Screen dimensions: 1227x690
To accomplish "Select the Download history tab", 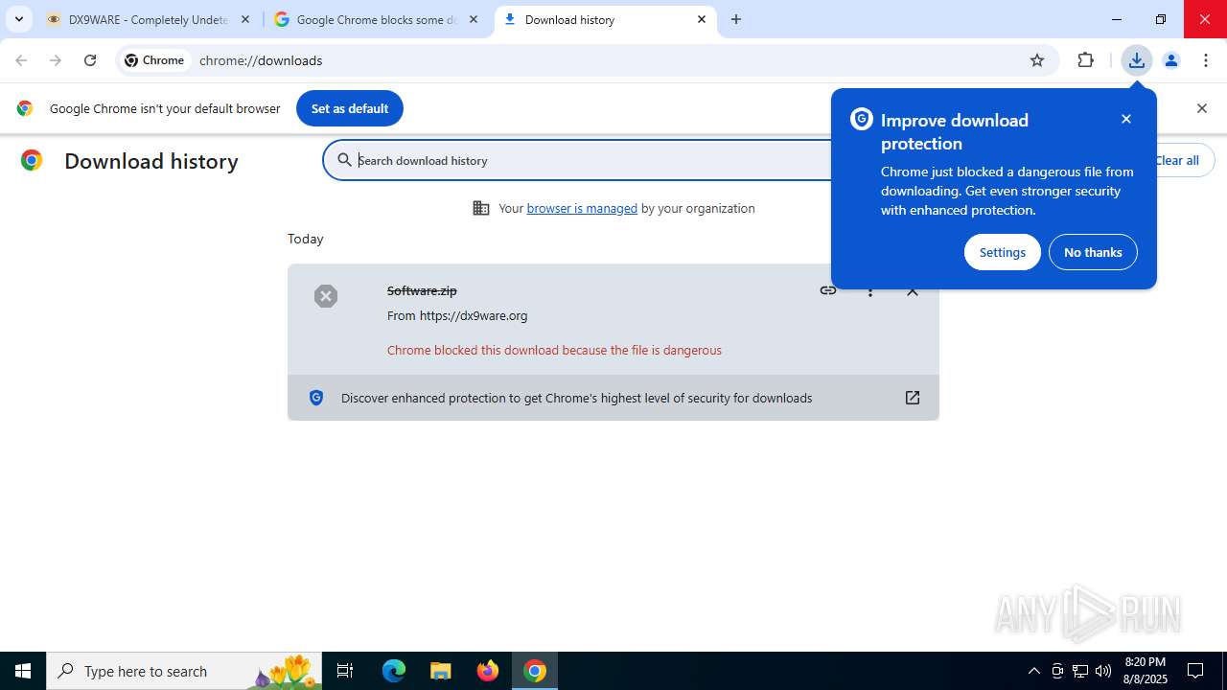I will point(605,19).
